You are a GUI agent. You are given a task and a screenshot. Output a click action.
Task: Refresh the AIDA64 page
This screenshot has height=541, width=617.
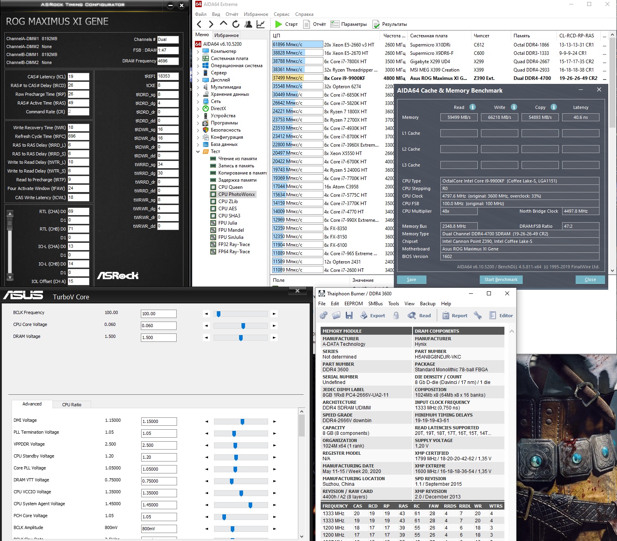click(236, 24)
